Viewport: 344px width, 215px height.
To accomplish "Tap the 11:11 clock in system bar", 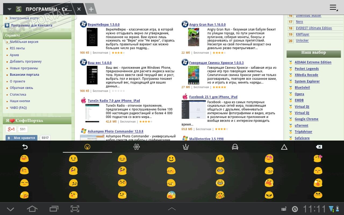I will click(x=314, y=209).
